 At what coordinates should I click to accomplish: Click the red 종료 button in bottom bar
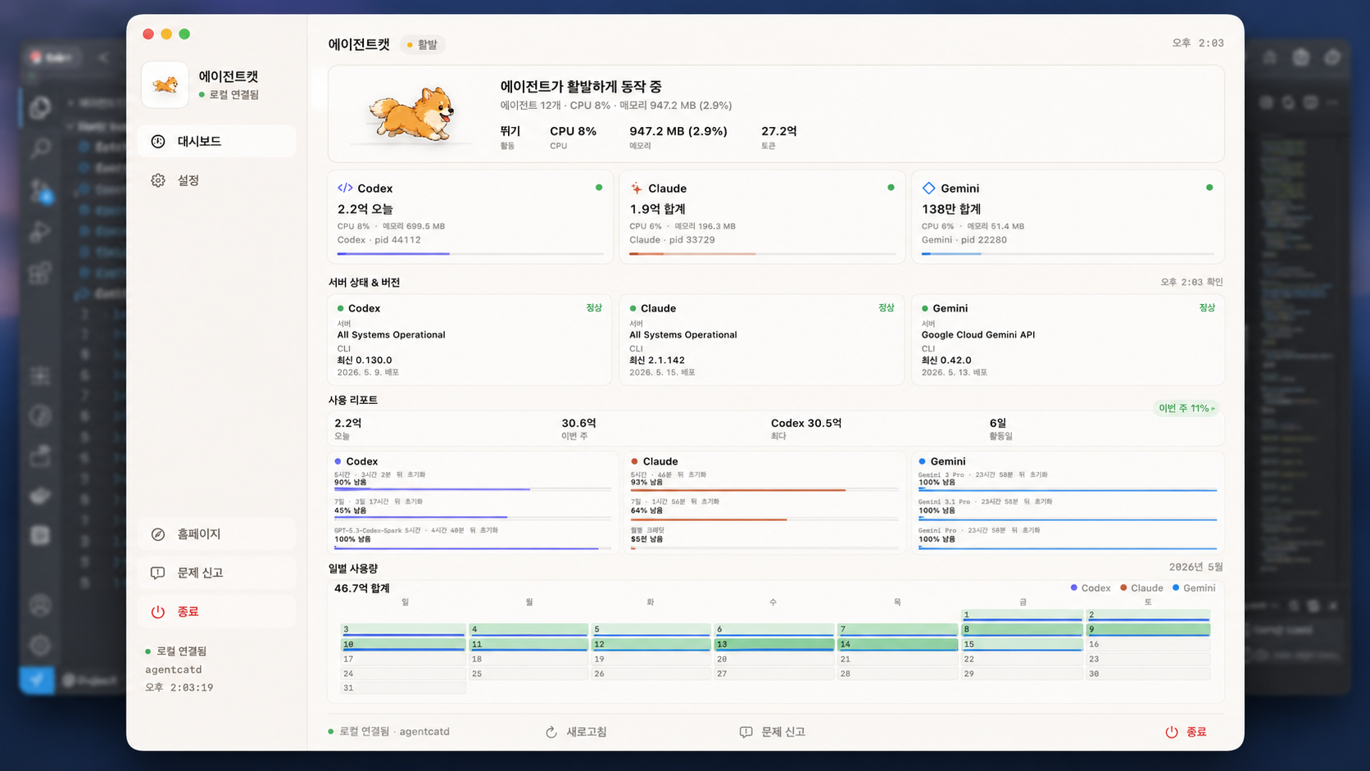(1186, 732)
